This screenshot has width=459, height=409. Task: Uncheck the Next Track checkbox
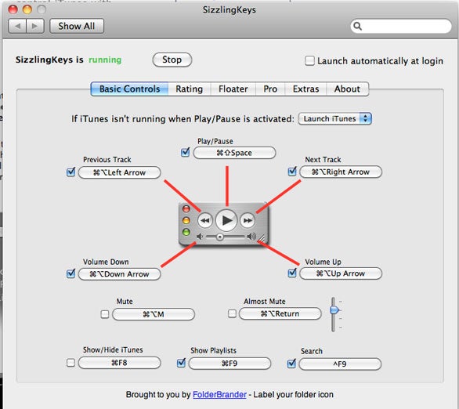[292, 172]
